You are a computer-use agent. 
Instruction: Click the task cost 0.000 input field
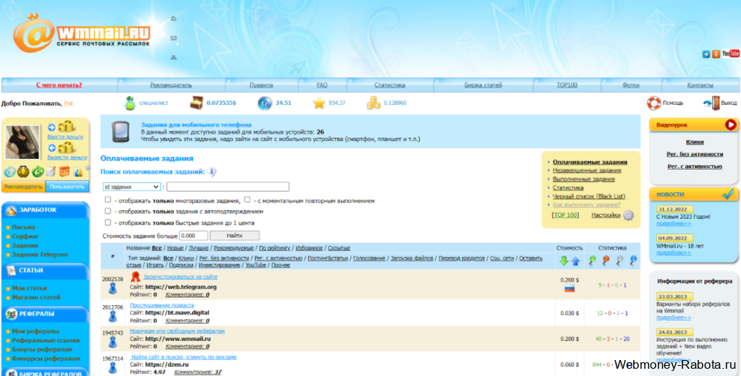194,235
